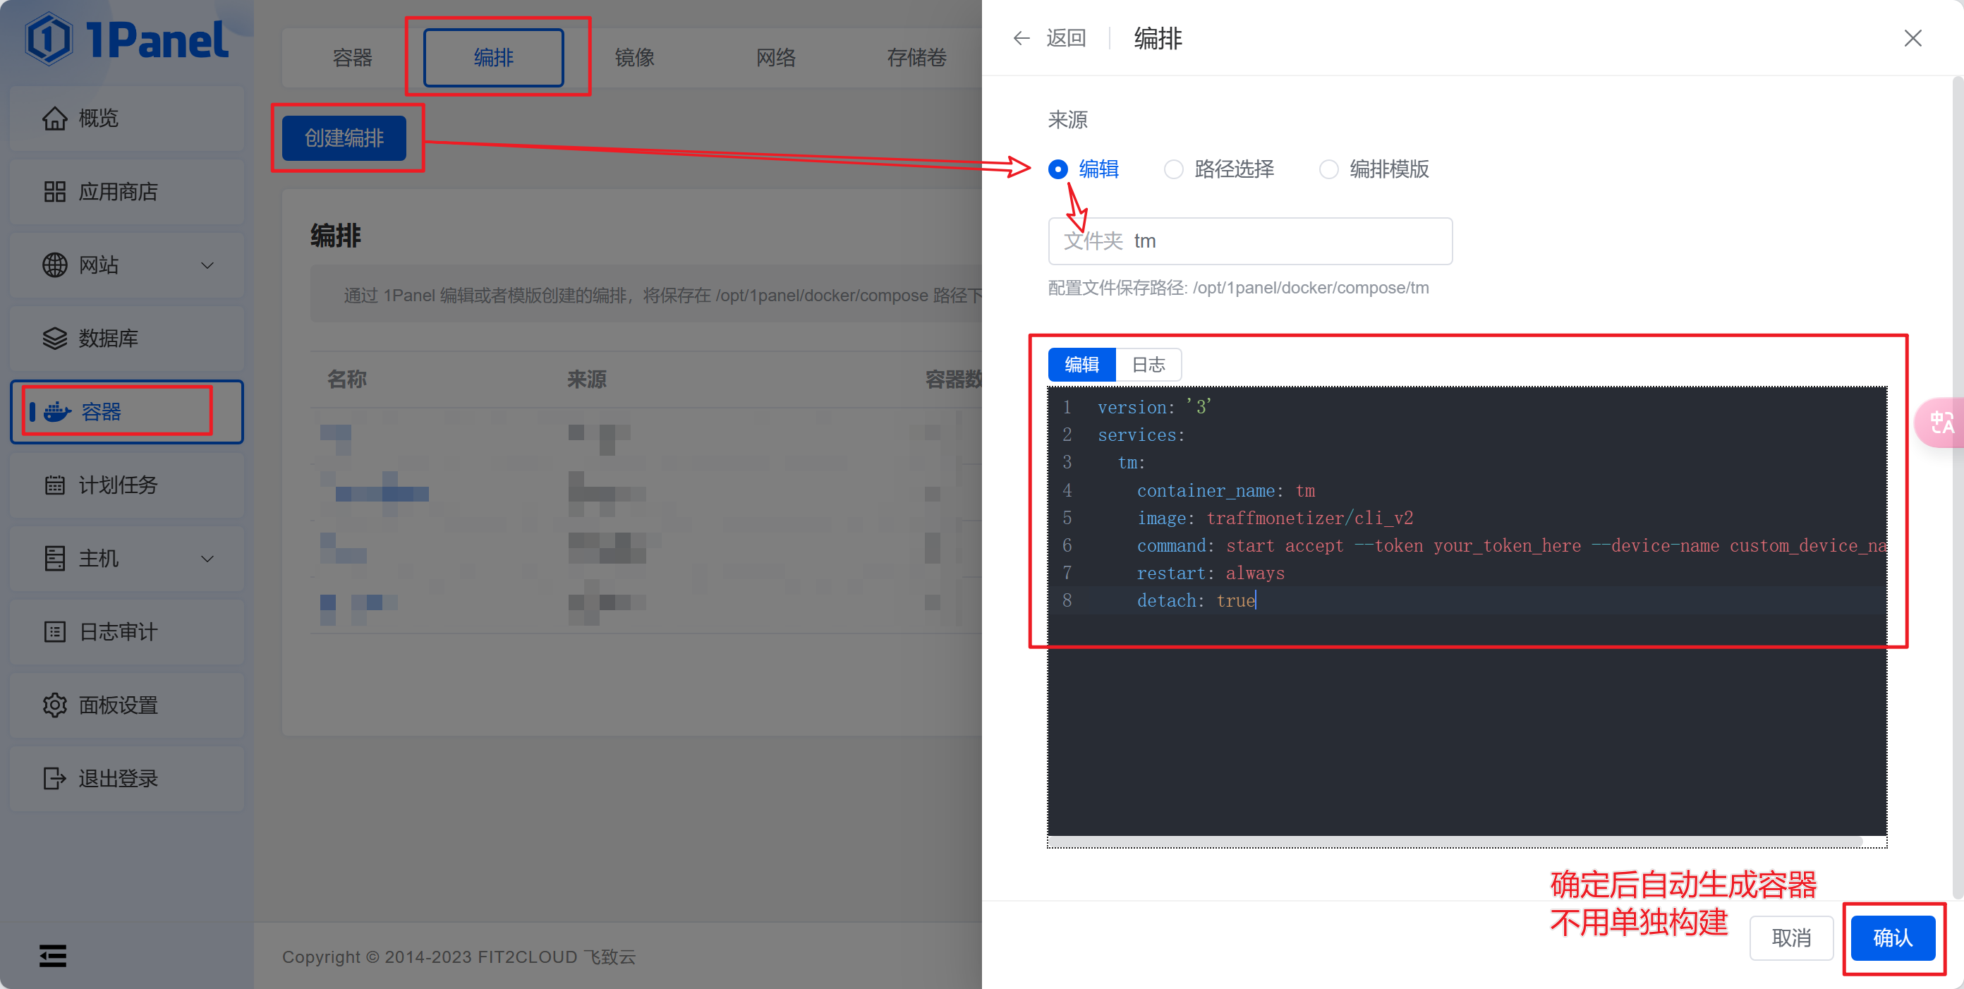Click the editor's horizontal scrollbar
The width and height of the screenshot is (1964, 989).
click(1456, 841)
